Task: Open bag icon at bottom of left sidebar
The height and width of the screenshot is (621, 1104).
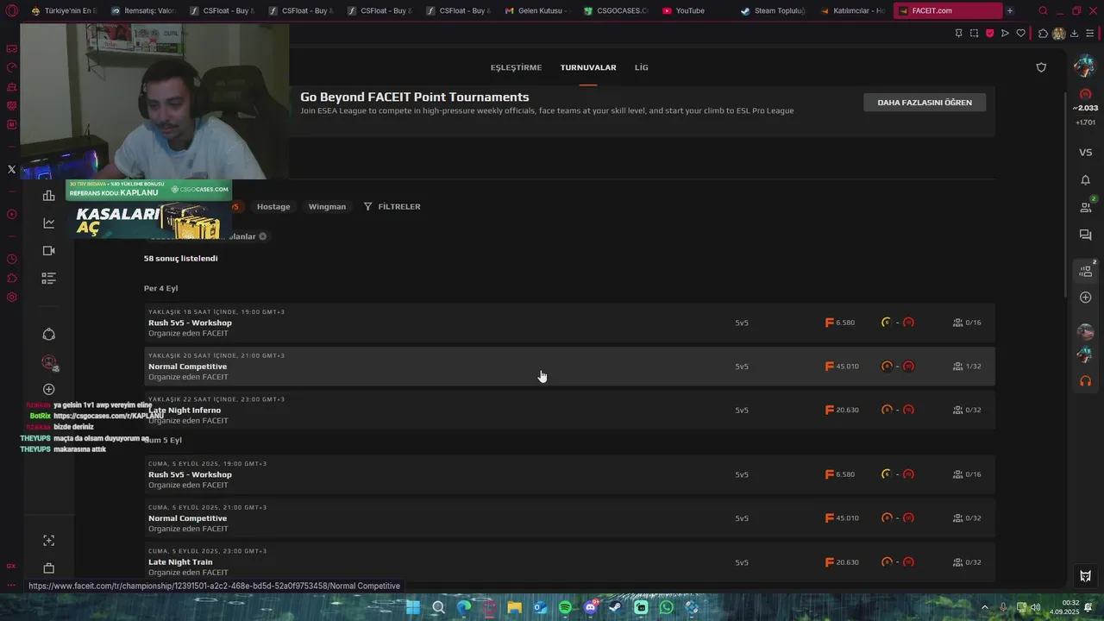Action: pos(49,568)
